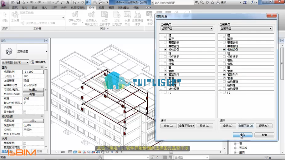Click the favorites star icon in title bar

tap(212, 2)
